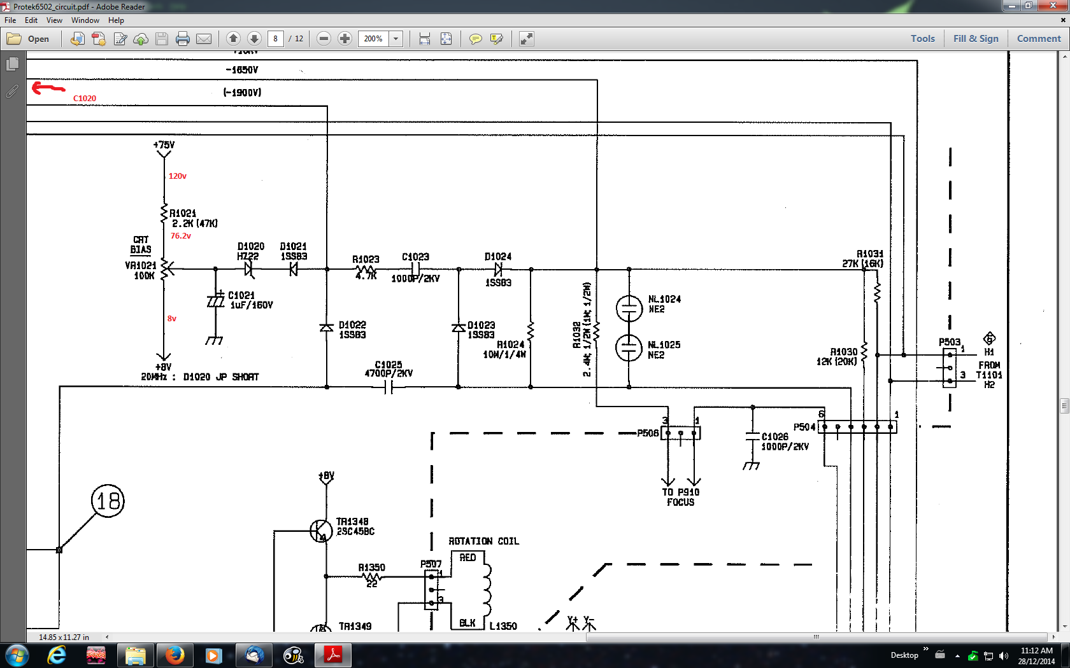Go to next page arrow

(254, 39)
